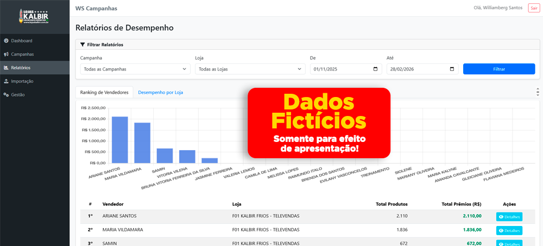Select Relatórios in the sidebar

coord(35,68)
